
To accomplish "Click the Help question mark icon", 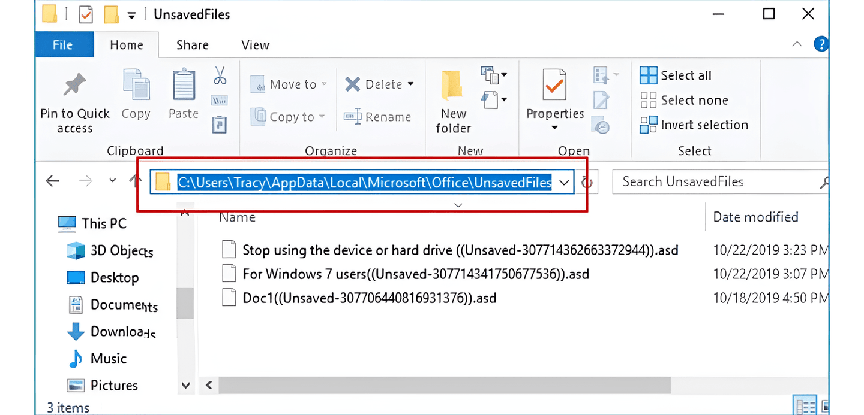I will click(821, 44).
